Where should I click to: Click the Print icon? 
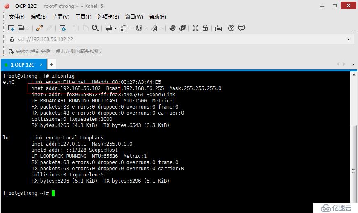(x=109, y=28)
